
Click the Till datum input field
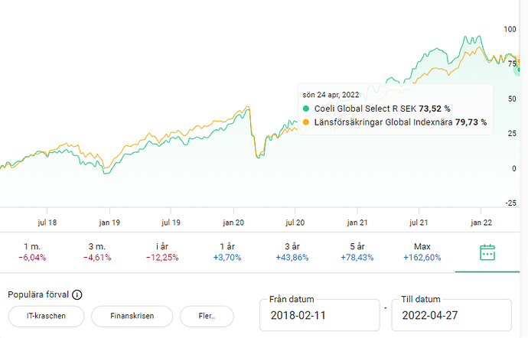(x=451, y=315)
